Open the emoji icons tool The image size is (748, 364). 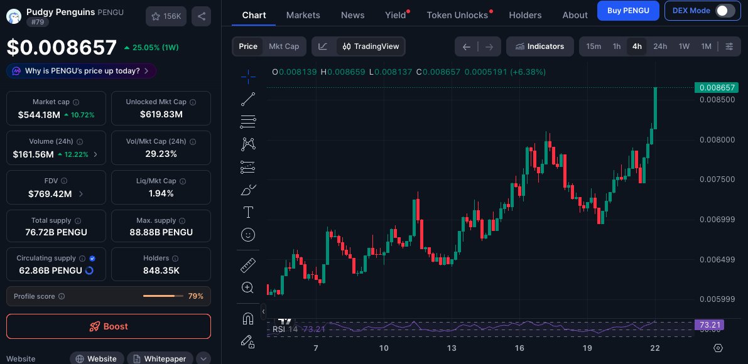pos(248,235)
